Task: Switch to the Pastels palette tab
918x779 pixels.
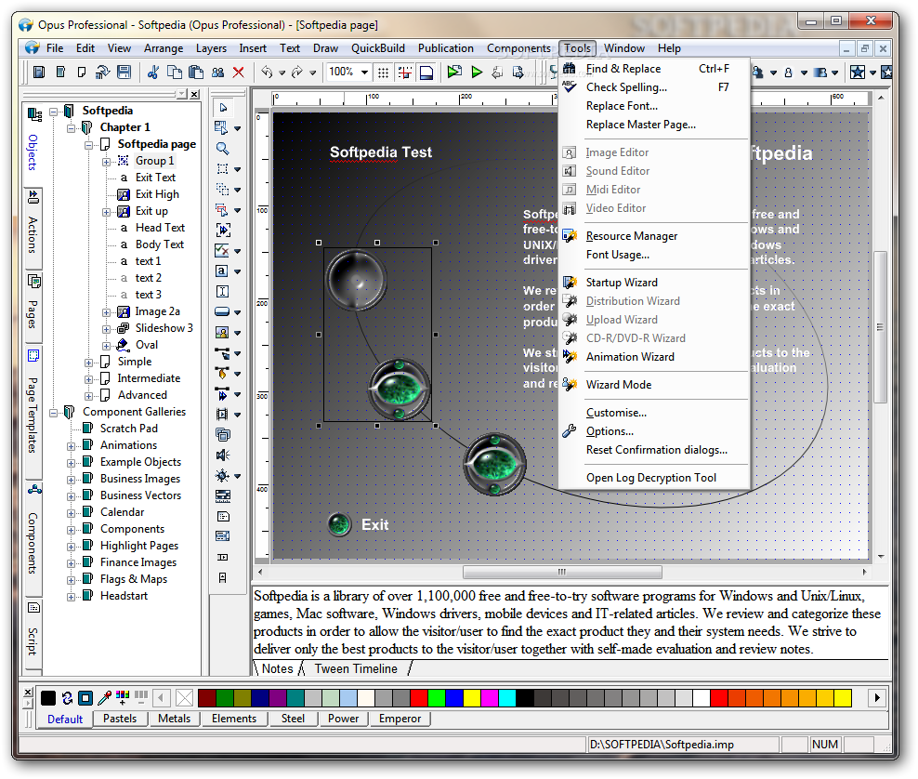Action: click(x=120, y=719)
